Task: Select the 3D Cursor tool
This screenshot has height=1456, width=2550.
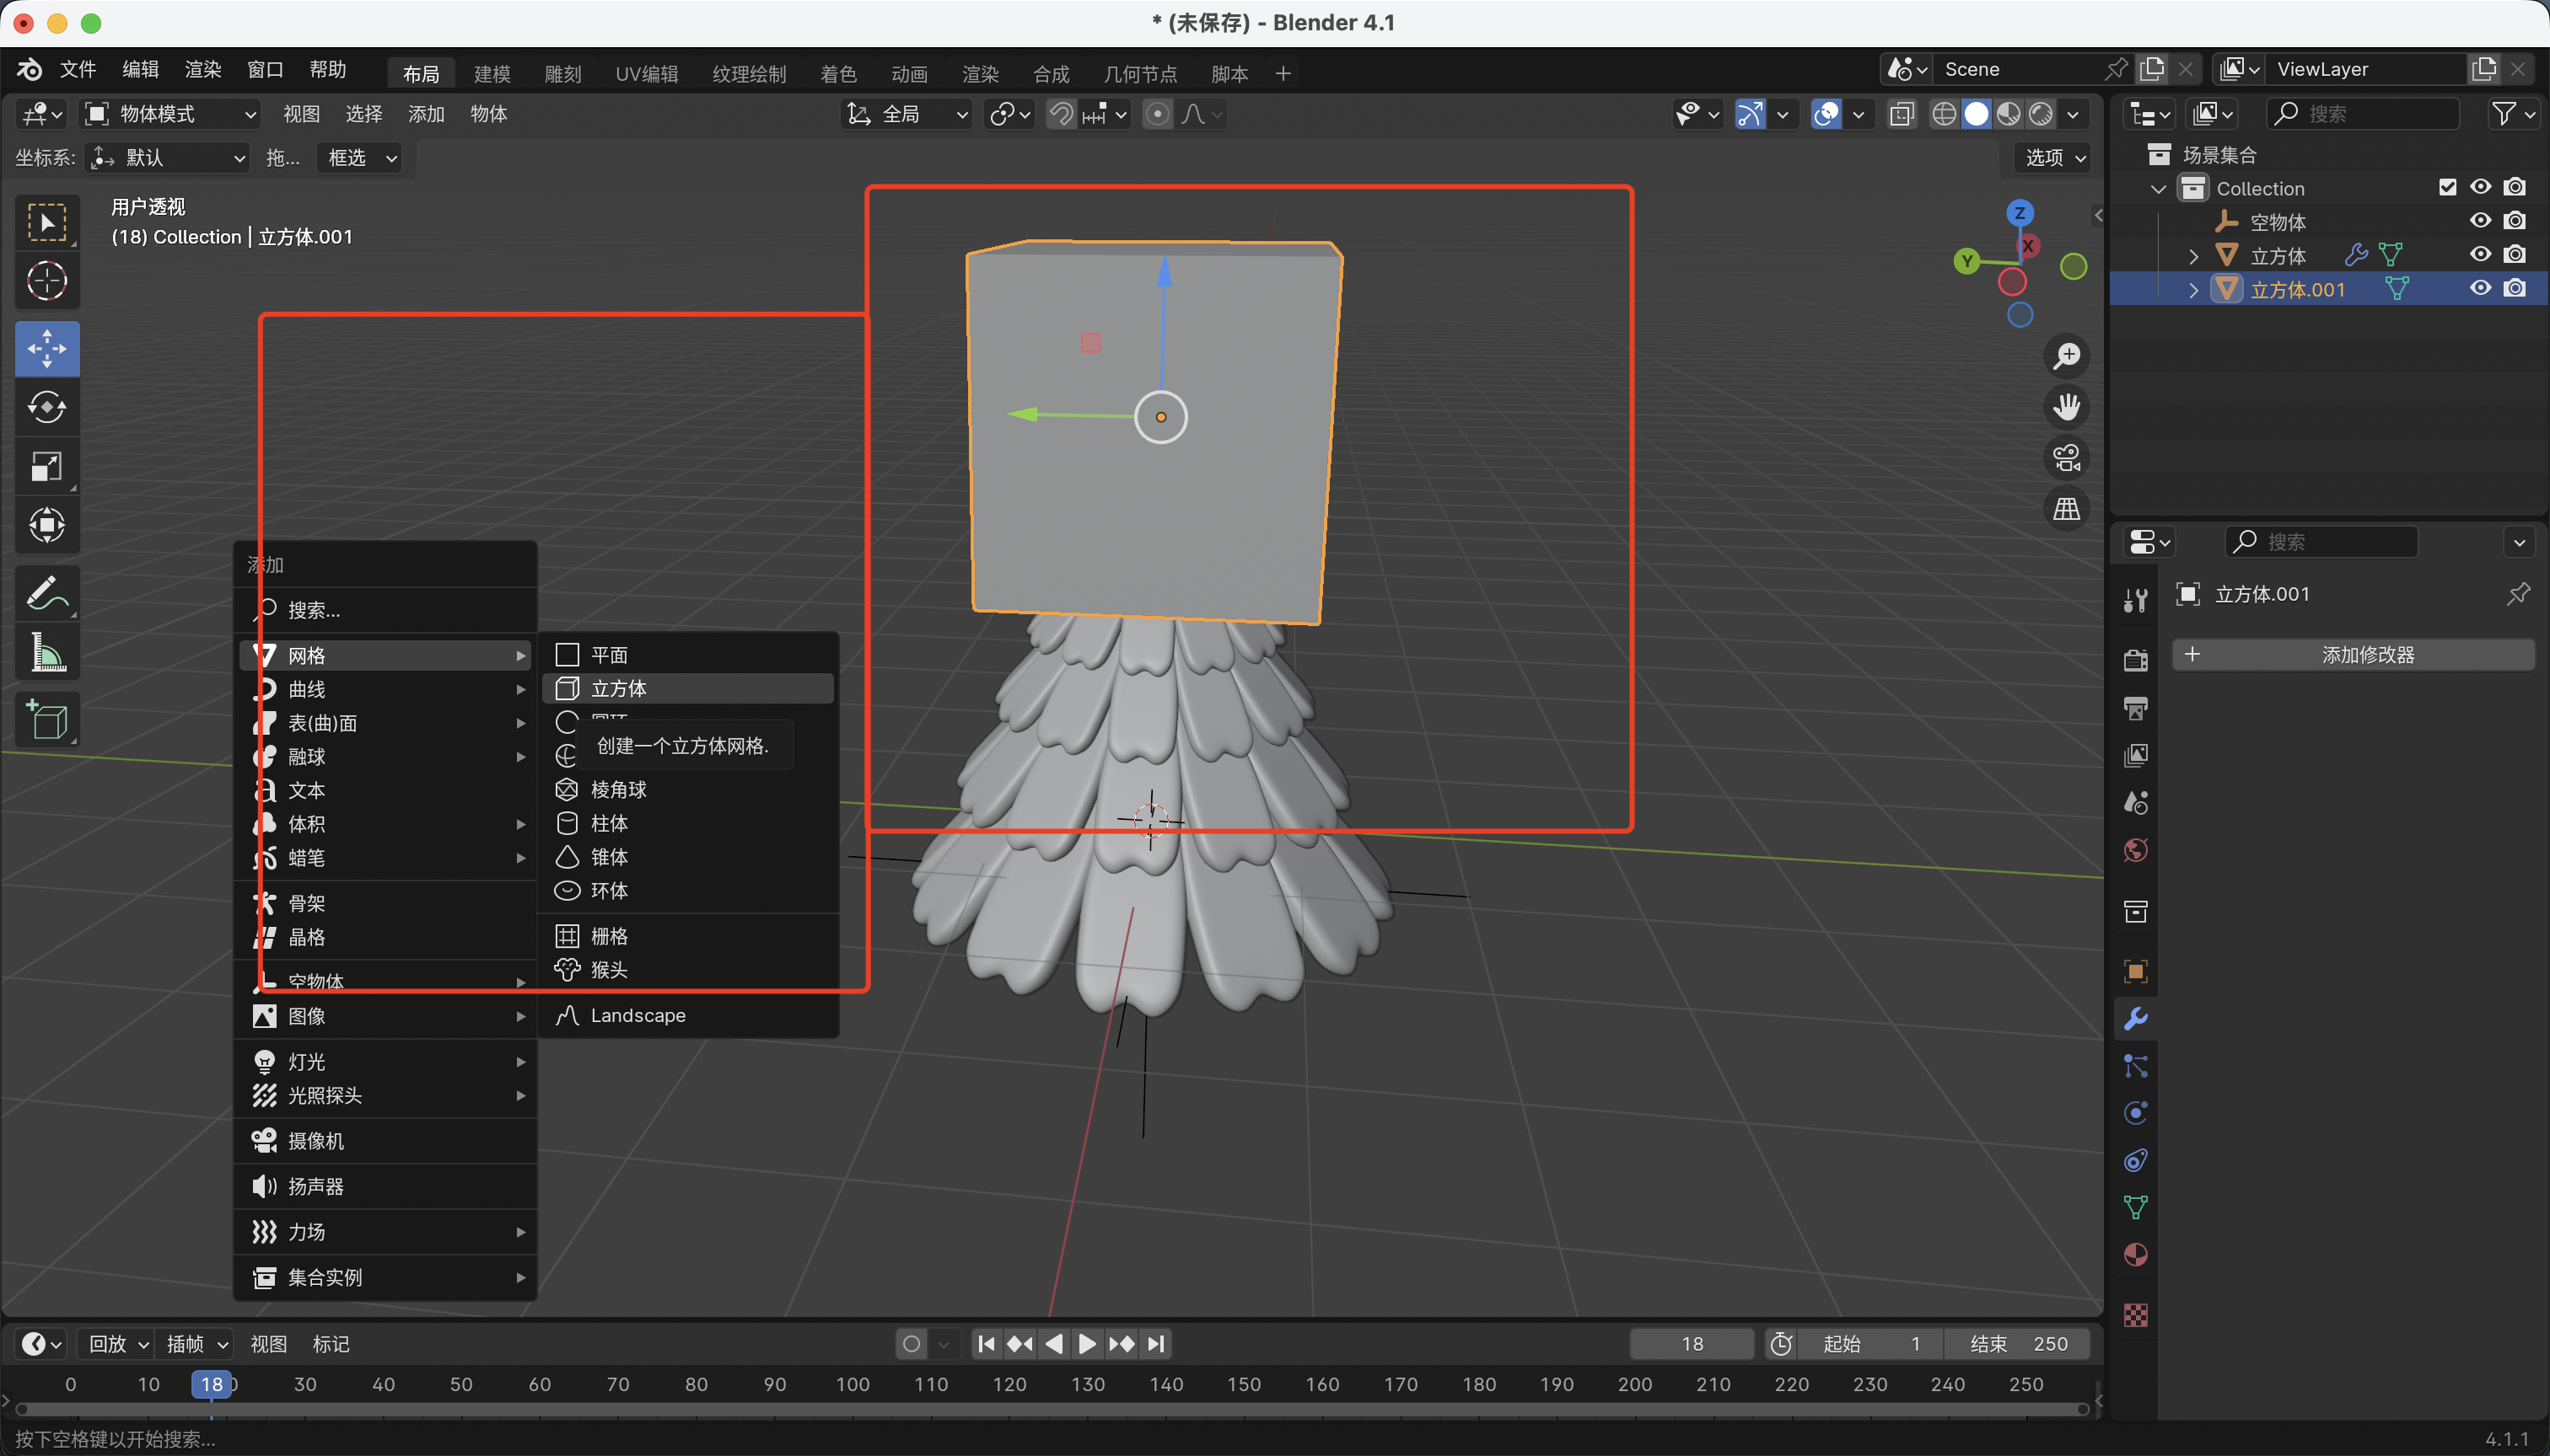Action: point(47,281)
